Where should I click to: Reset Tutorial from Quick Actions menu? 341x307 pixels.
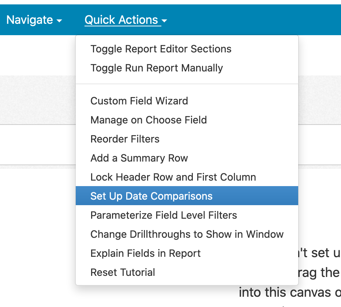(123, 273)
